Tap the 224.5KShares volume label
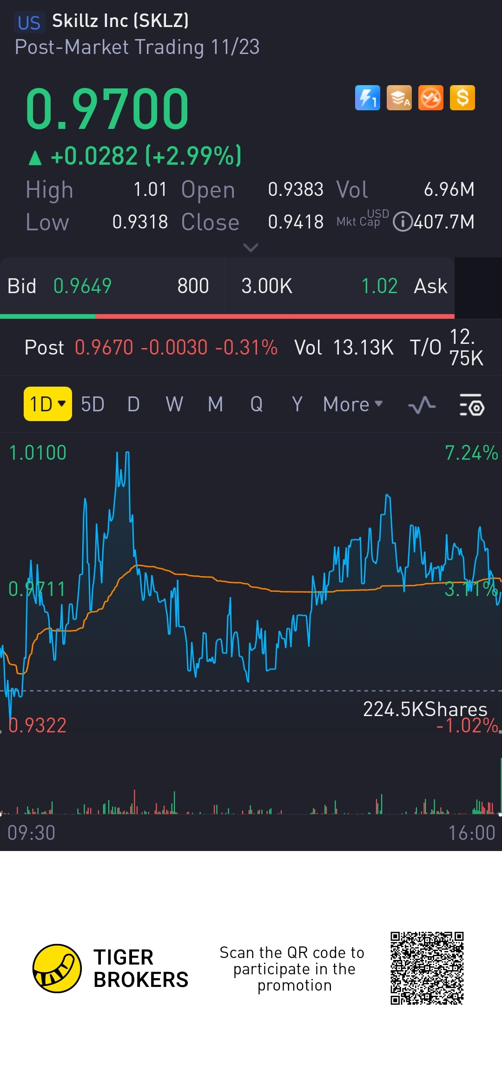The image size is (502, 1086). tap(425, 709)
